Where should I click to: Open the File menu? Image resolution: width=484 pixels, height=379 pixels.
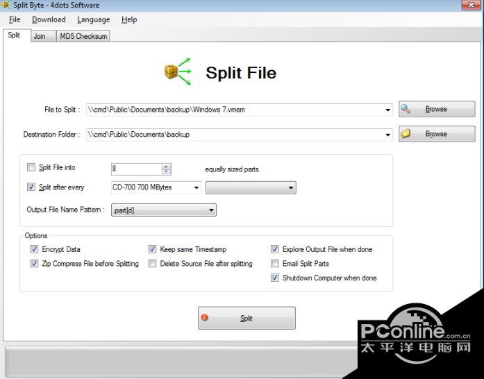(x=15, y=19)
